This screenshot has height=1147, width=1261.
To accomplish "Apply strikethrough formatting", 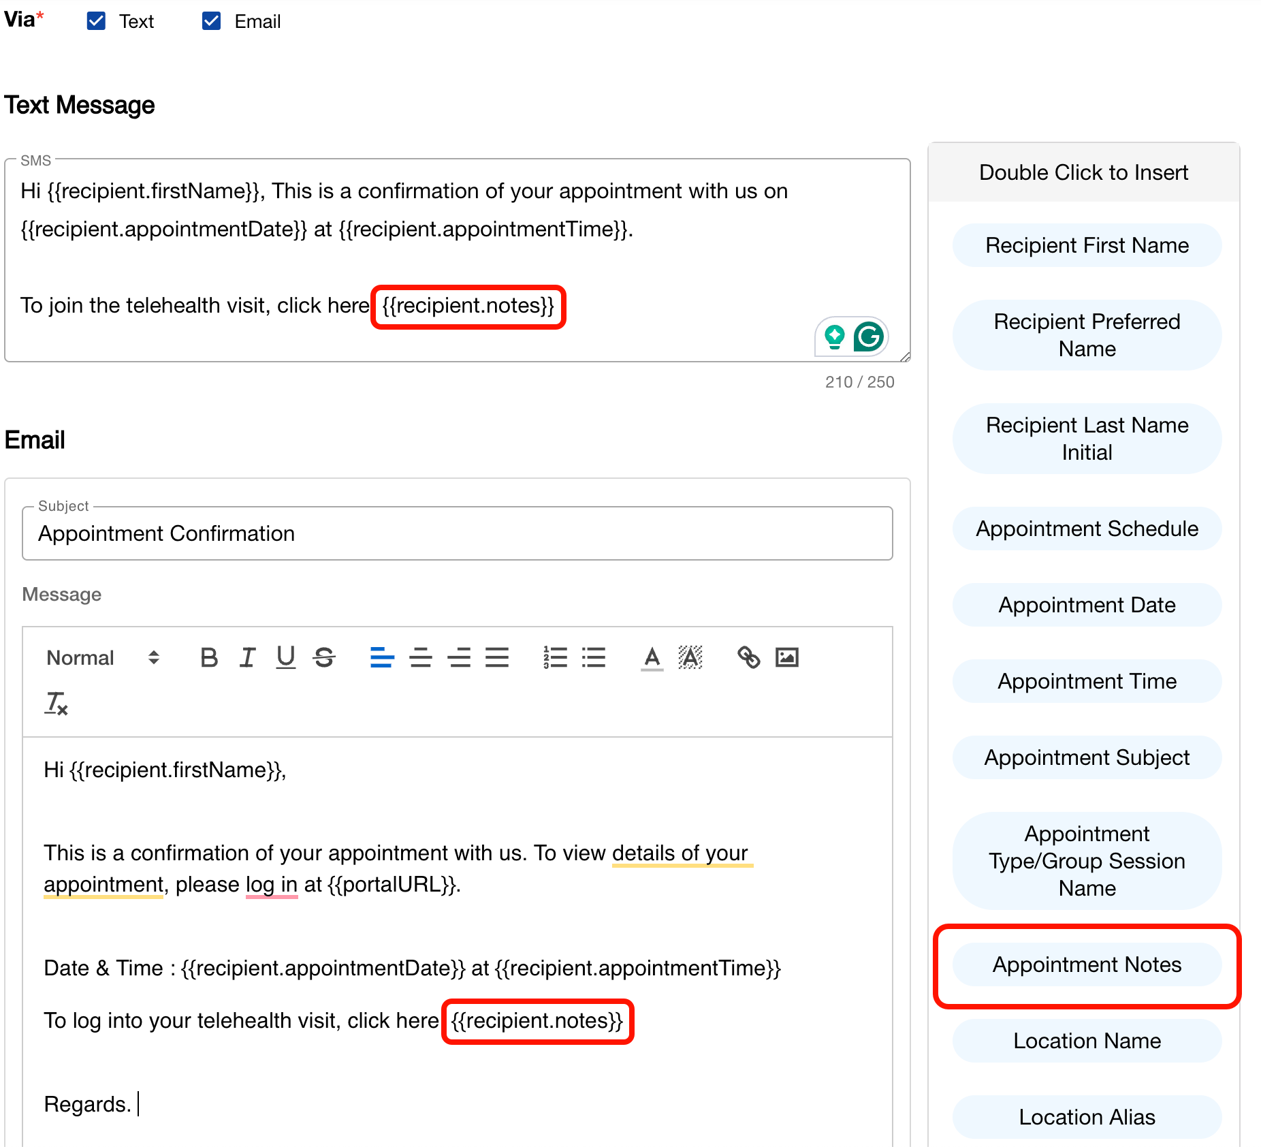I will (324, 657).
